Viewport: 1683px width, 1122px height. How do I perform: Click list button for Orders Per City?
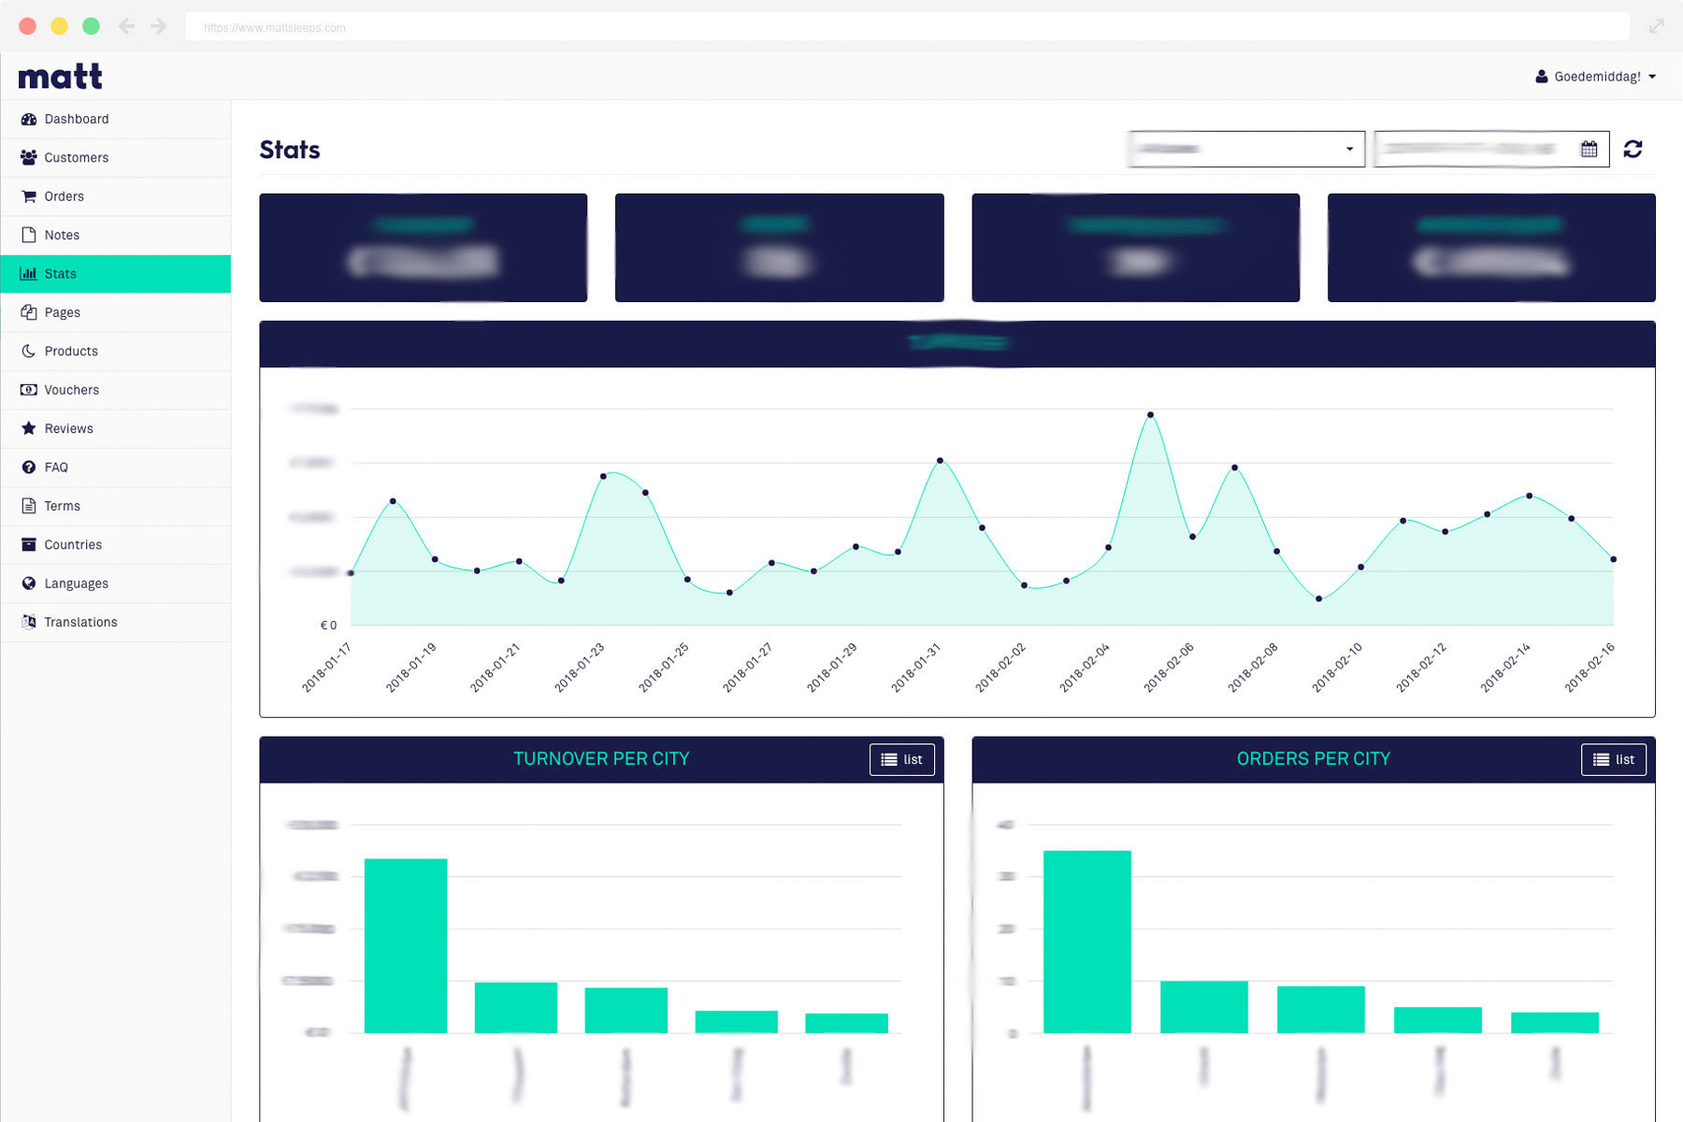1614,759
